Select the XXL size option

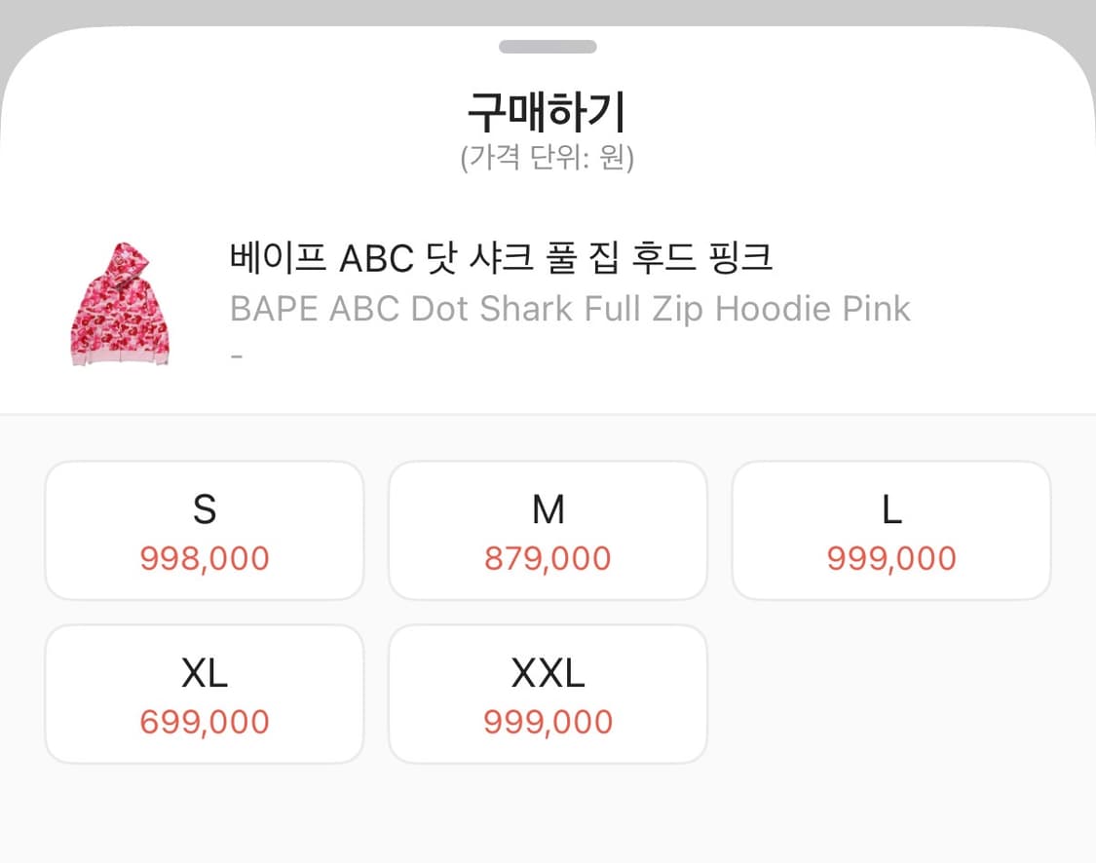tap(548, 694)
